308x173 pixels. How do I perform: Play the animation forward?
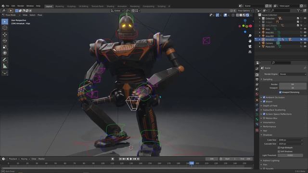(131, 159)
